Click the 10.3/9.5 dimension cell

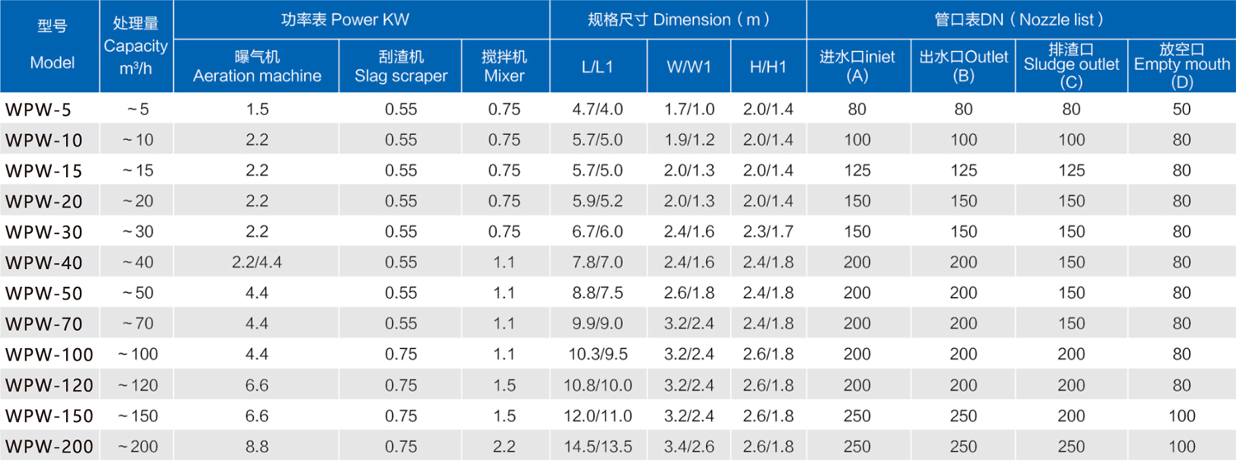pos(598,355)
